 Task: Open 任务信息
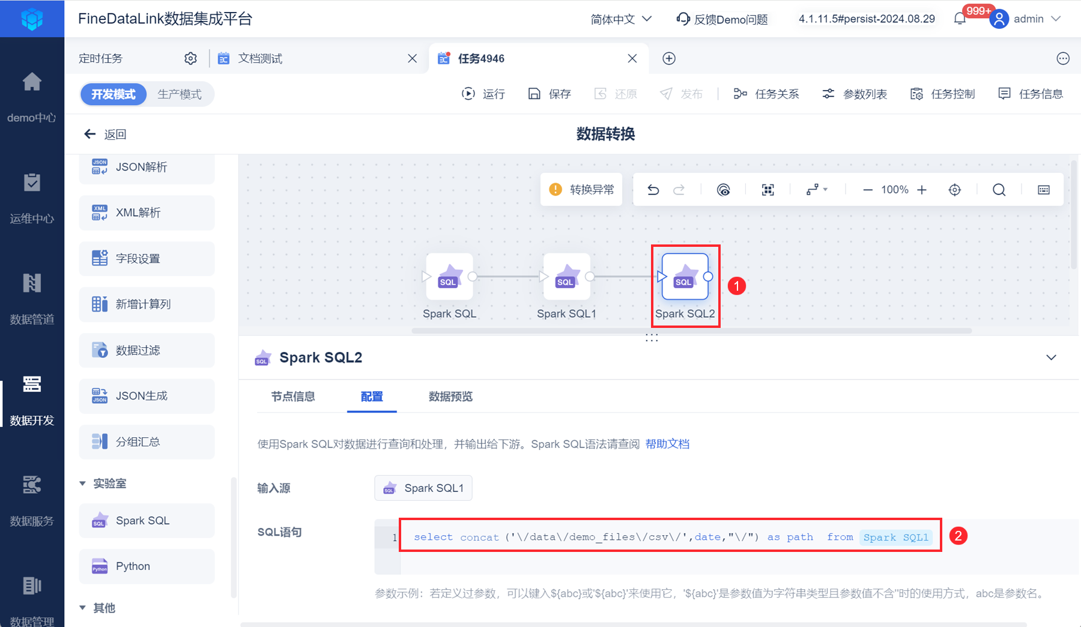pyautogui.click(x=1031, y=94)
